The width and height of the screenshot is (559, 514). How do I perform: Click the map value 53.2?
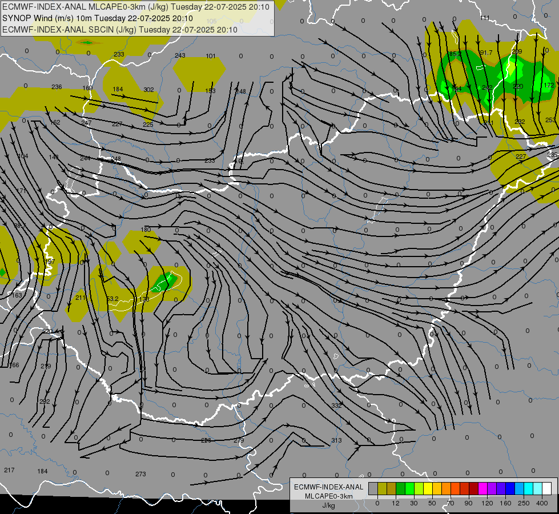point(112,299)
